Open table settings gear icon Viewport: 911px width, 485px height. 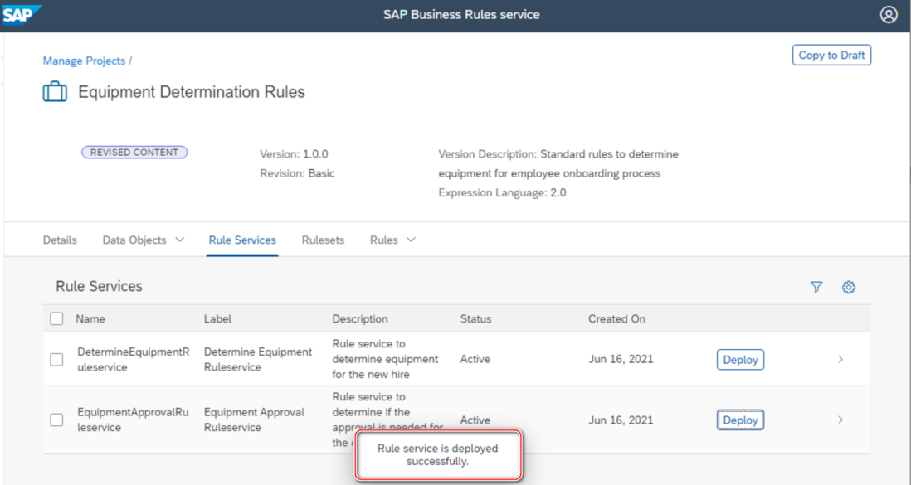tap(848, 287)
